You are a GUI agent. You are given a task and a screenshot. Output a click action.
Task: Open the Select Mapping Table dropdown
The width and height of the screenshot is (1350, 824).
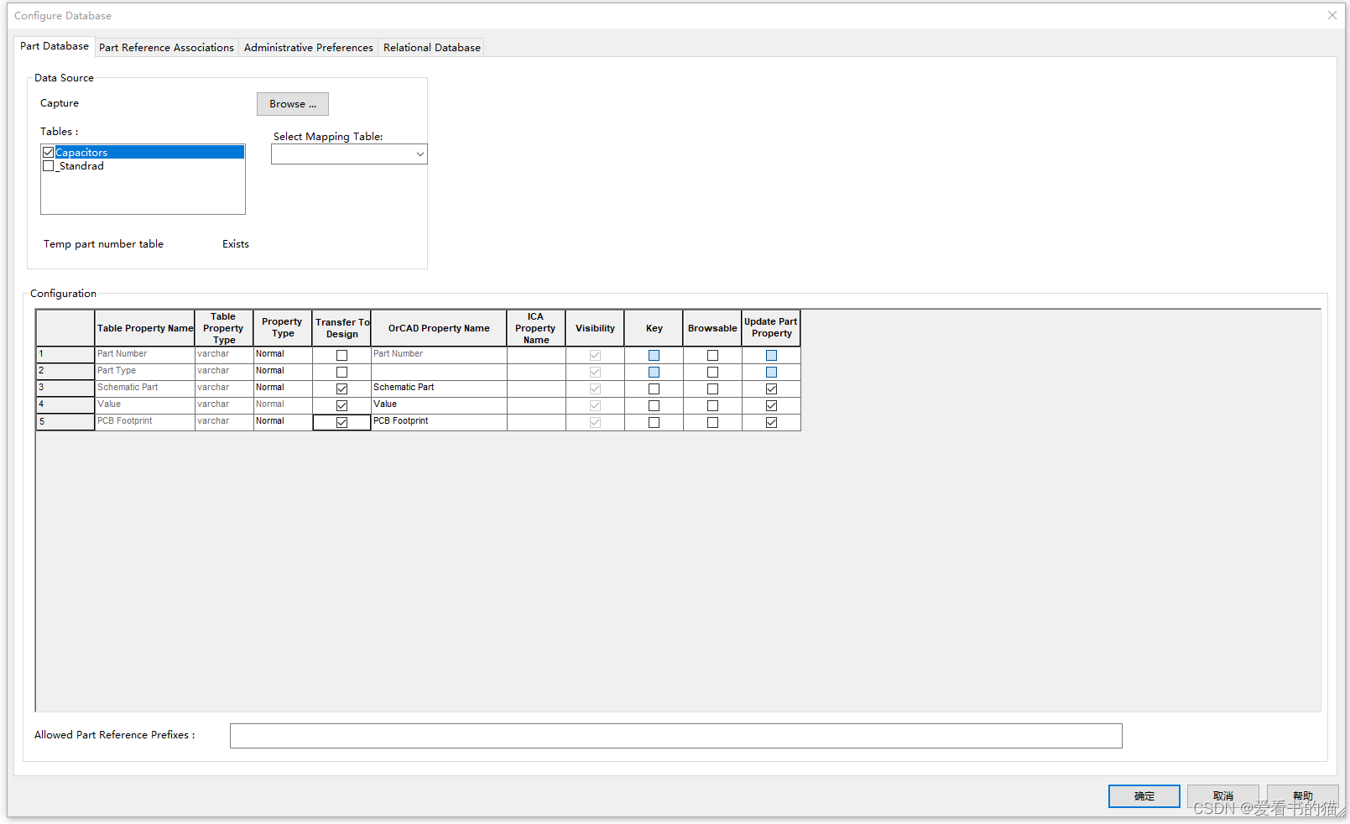pyautogui.click(x=420, y=154)
